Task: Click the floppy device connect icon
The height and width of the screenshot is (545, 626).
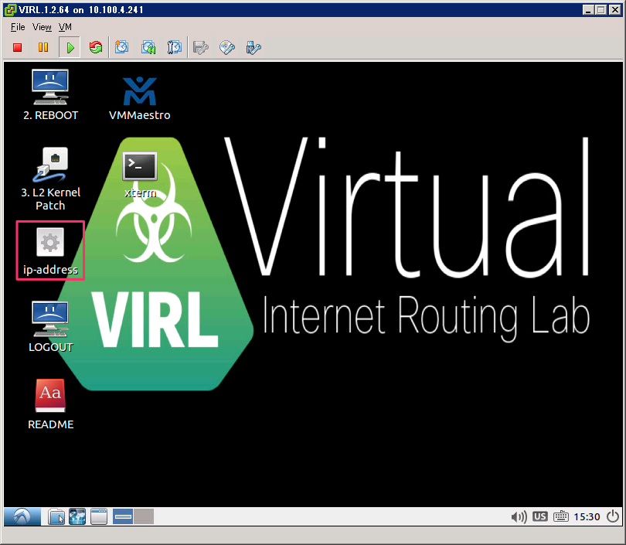Action: coord(200,47)
